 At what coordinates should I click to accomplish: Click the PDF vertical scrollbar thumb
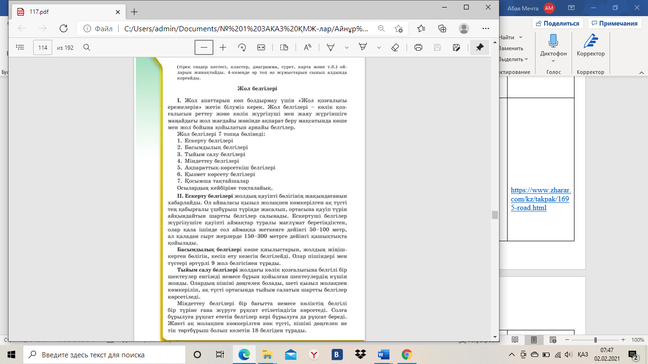495,215
